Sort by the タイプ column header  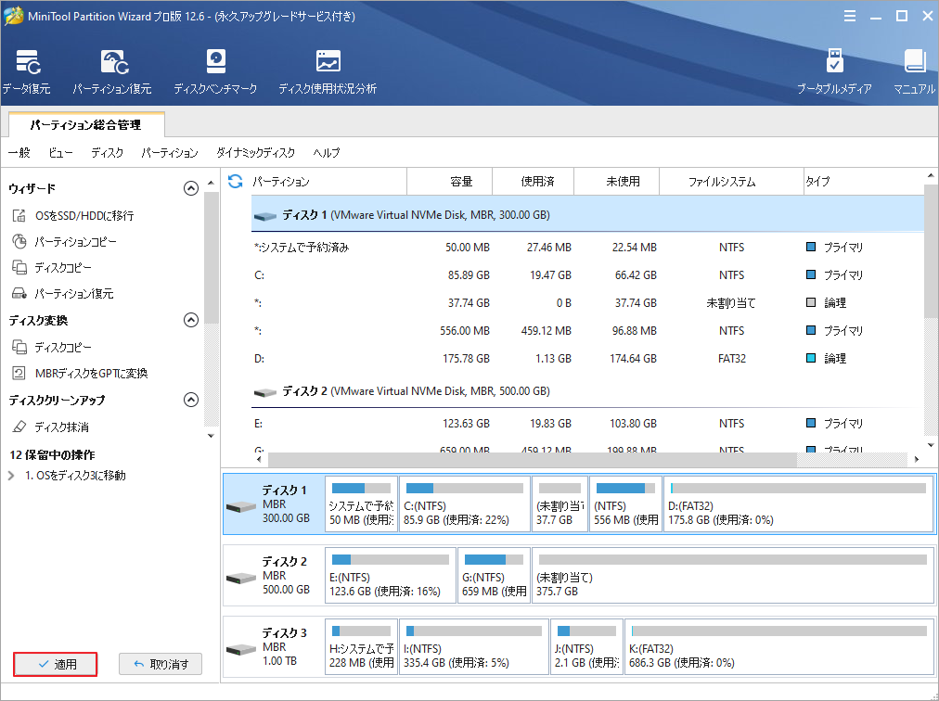coord(864,182)
